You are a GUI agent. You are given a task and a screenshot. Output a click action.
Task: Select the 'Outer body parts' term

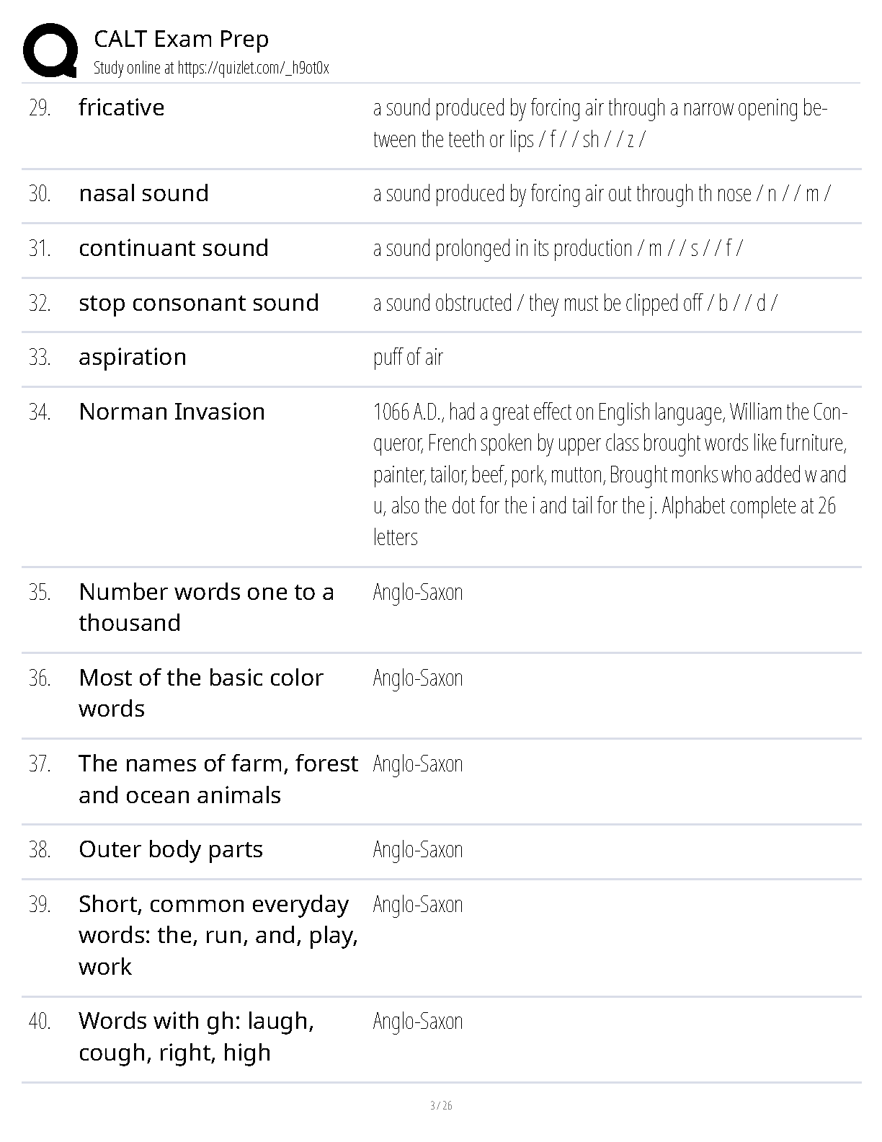pyautogui.click(x=171, y=849)
